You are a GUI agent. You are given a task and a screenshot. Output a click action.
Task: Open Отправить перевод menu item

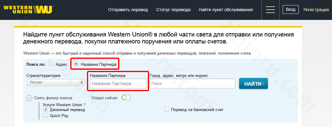click(x=128, y=10)
